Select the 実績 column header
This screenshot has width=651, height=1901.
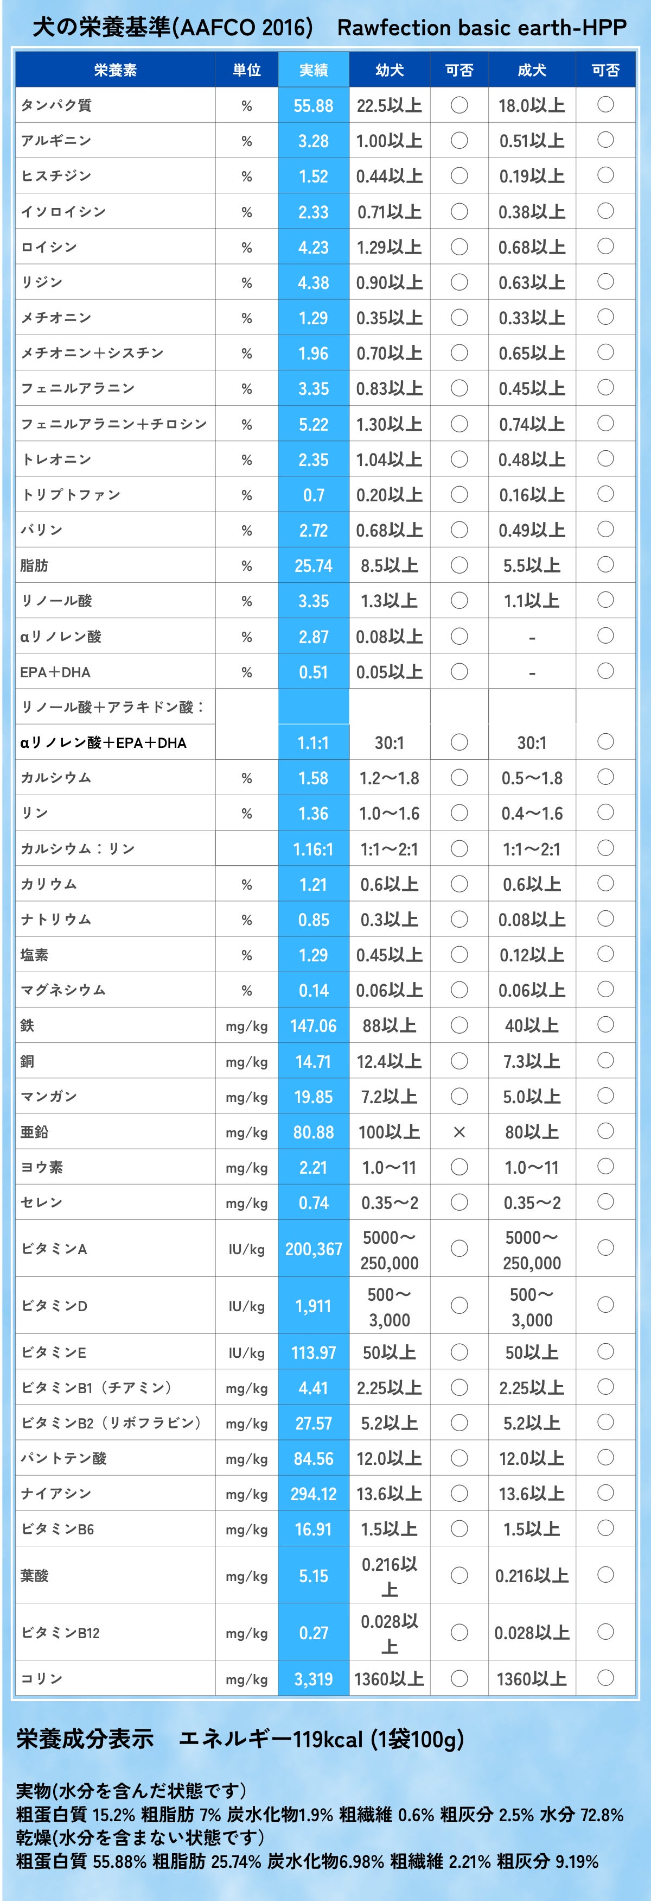pyautogui.click(x=314, y=70)
